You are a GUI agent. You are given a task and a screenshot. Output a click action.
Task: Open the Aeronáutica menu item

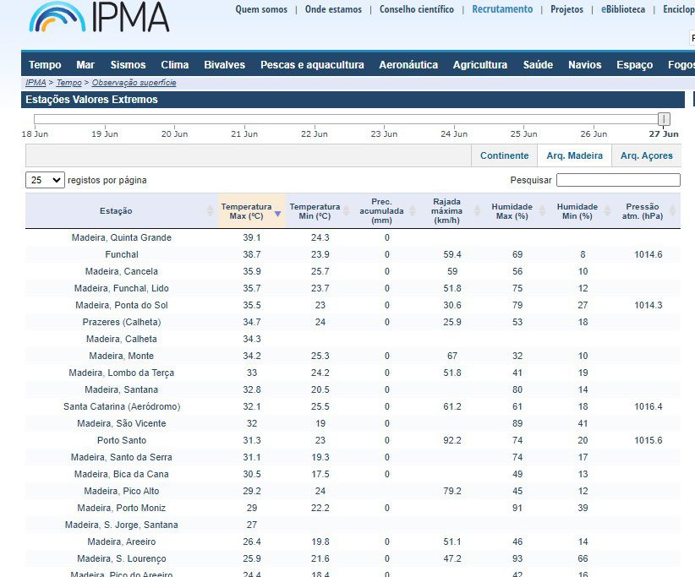click(408, 65)
